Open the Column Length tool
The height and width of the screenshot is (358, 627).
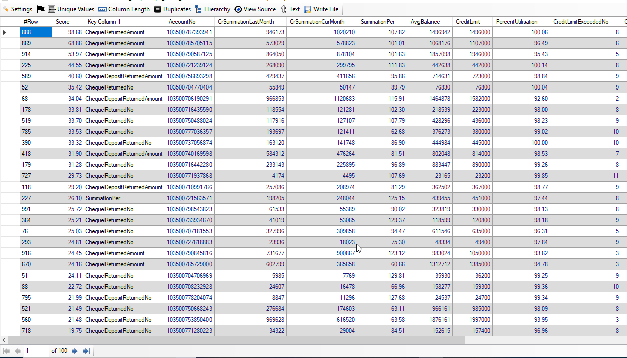click(124, 9)
